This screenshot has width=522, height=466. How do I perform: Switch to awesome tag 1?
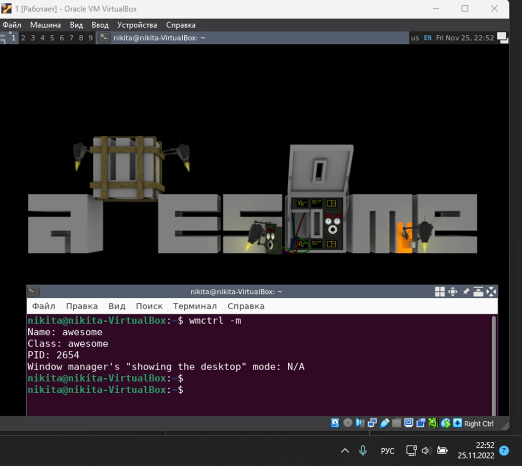coord(13,38)
